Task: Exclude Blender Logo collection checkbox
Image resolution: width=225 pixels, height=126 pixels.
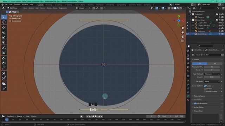Action: pos(217,20)
